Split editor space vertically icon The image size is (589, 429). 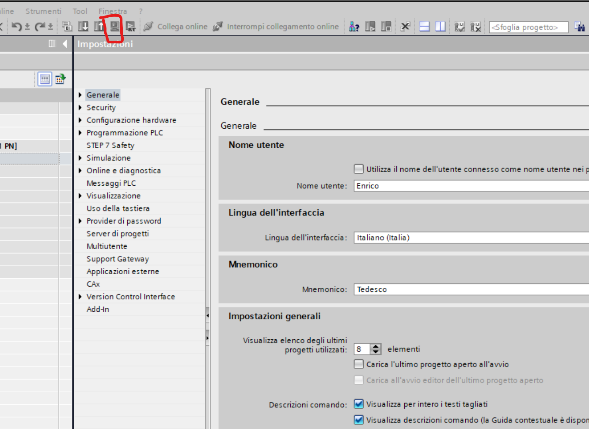[441, 27]
